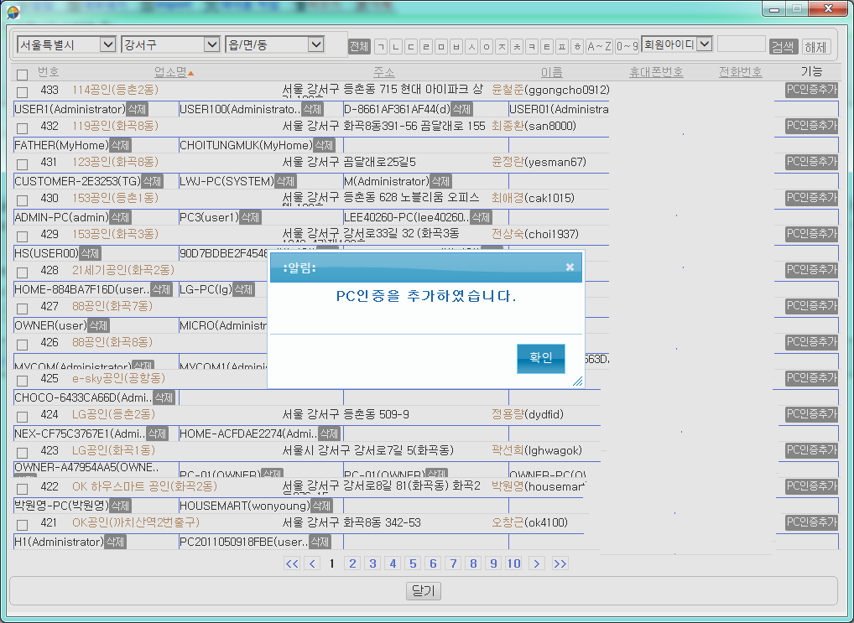
Task: Tick the checkbox for row 433
Action: pyautogui.click(x=23, y=91)
